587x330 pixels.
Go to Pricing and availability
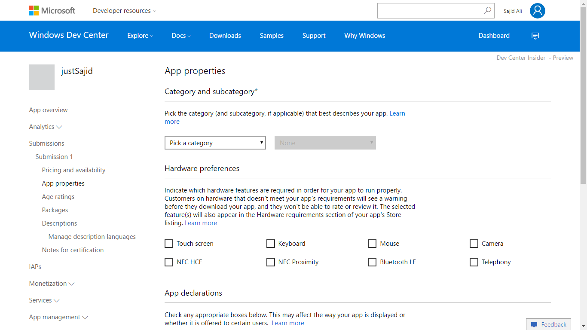(x=73, y=170)
